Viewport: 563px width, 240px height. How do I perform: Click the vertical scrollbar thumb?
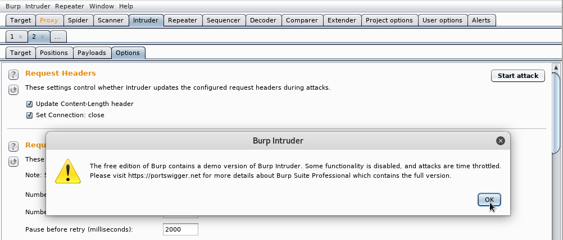click(556, 113)
